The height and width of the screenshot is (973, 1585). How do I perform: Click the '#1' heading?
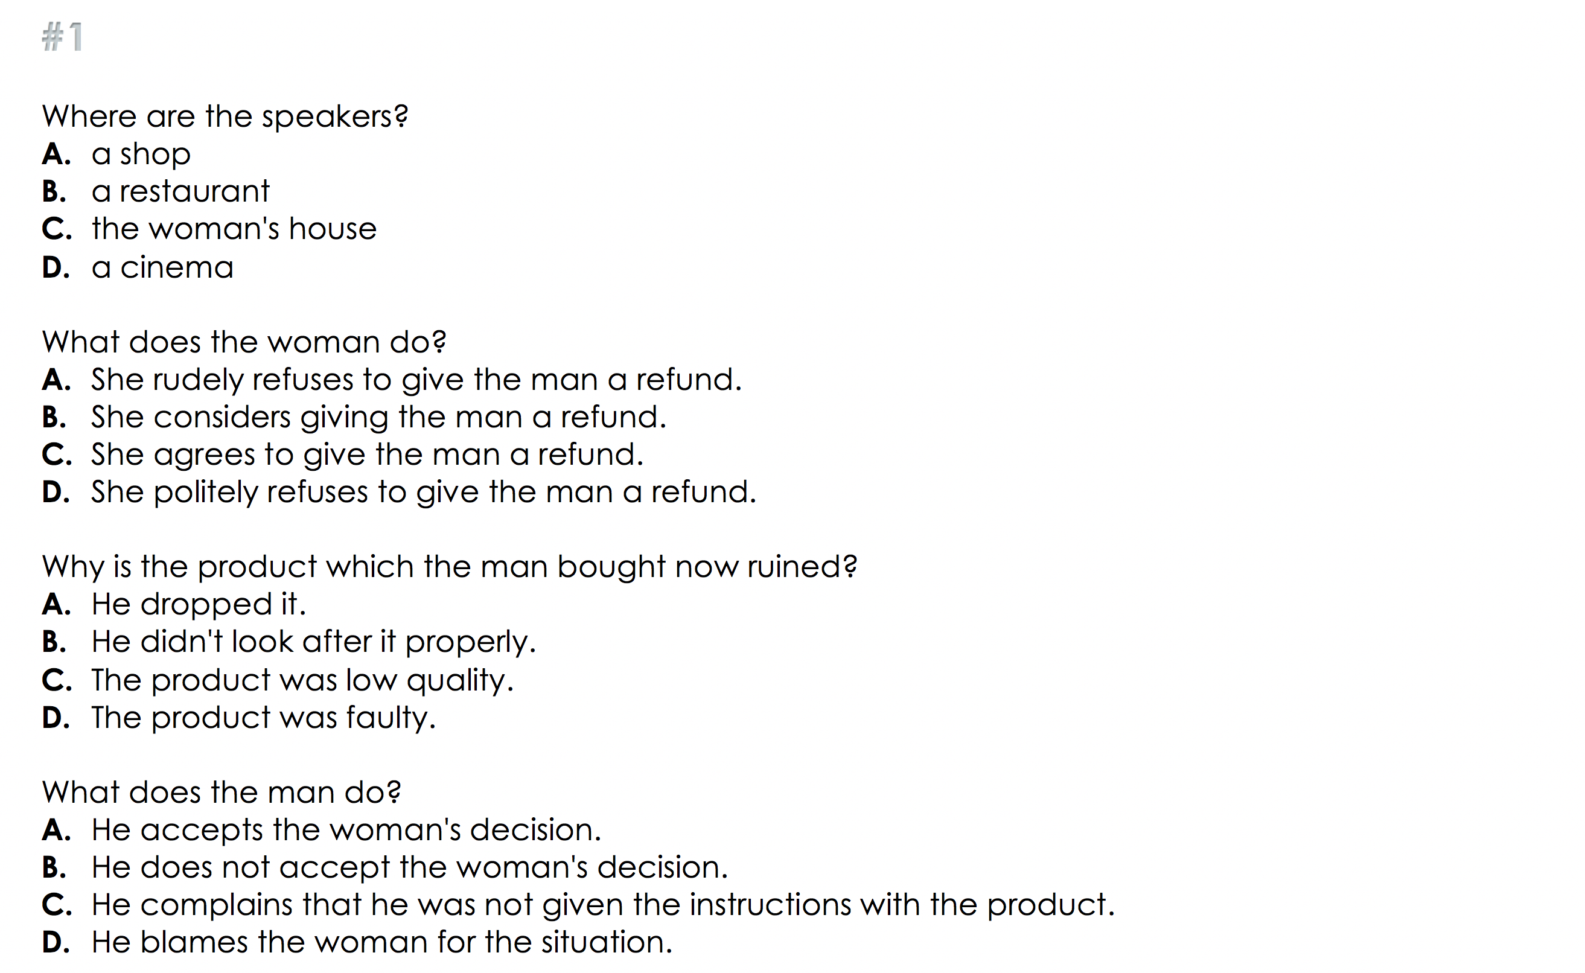click(62, 37)
